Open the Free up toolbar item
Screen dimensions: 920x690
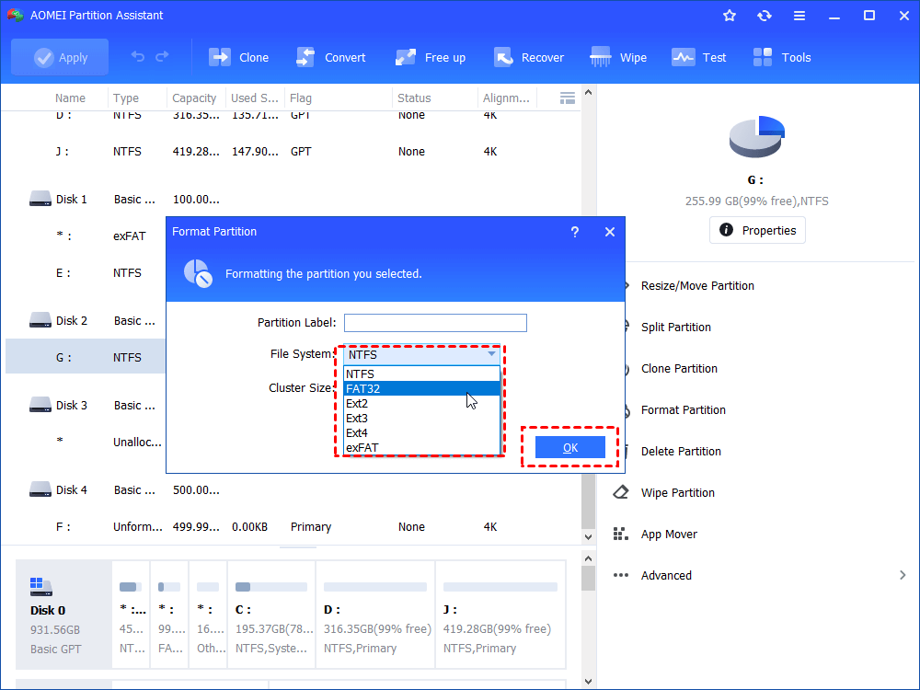[430, 57]
